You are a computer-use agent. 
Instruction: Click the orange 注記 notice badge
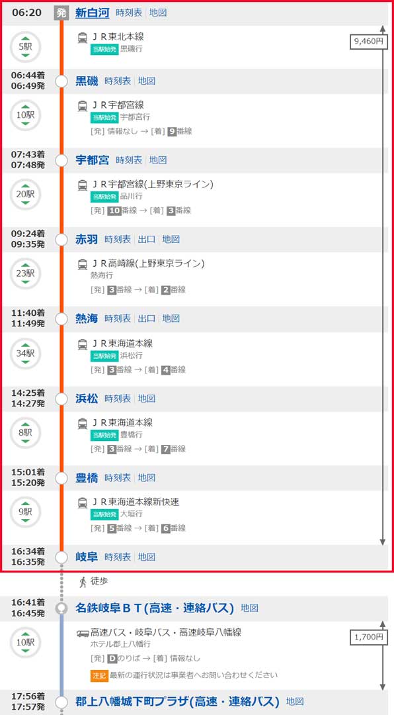pyautogui.click(x=99, y=675)
